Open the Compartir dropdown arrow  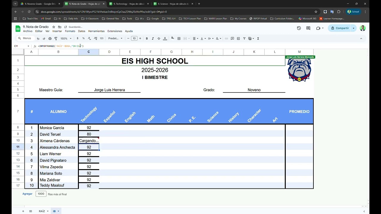pyautogui.click(x=353, y=28)
